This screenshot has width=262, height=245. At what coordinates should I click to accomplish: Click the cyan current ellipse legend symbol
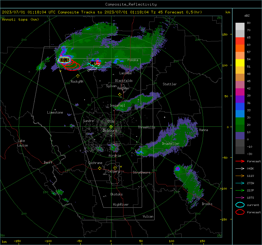pyautogui.click(x=240, y=205)
